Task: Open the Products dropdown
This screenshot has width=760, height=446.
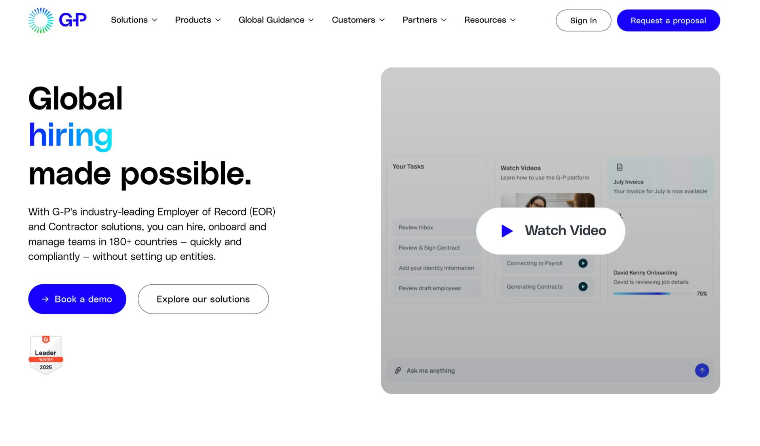Action: [198, 20]
